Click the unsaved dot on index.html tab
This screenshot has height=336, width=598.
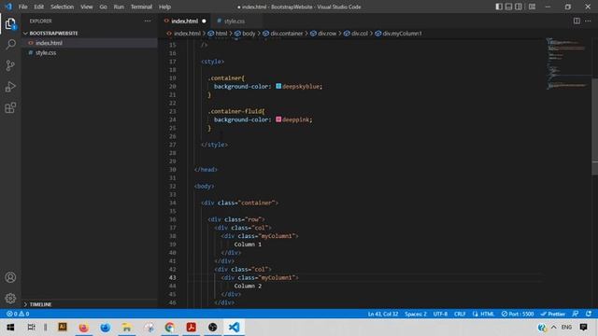coord(204,21)
